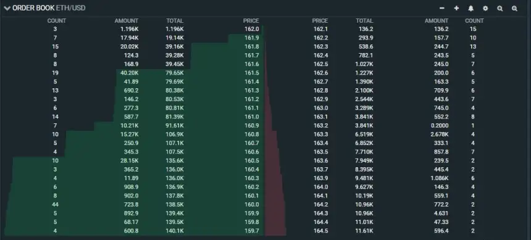
Task: Open price alerts via the bell icon
Action: coord(470,8)
